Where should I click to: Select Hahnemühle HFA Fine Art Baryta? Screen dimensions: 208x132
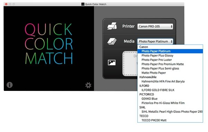[170, 81]
